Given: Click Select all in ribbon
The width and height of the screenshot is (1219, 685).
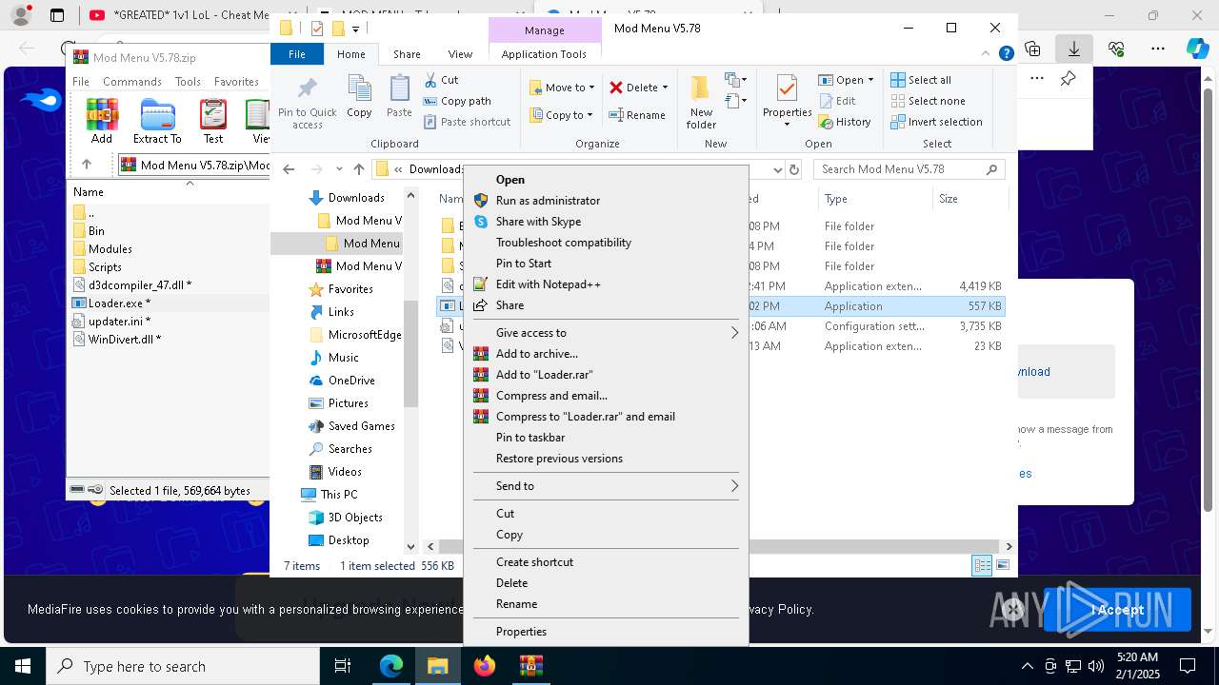Looking at the screenshot, I should click(921, 80).
